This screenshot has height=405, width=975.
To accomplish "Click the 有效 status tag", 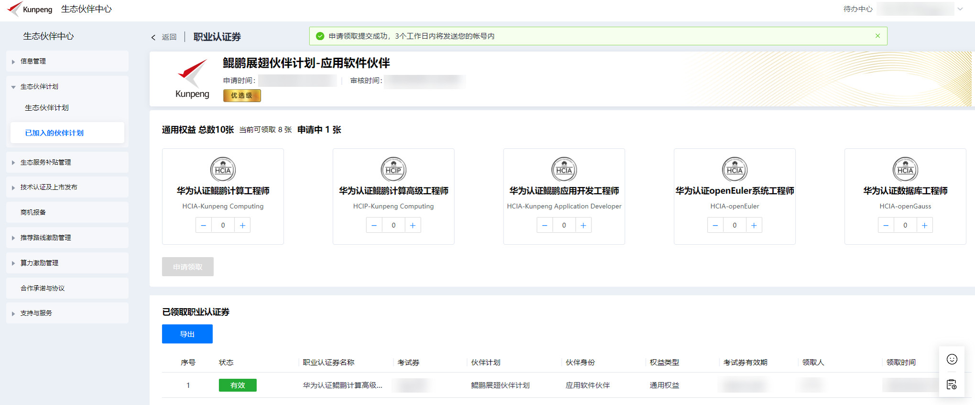I will pyautogui.click(x=238, y=385).
